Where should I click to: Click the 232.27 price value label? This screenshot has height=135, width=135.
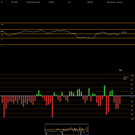coord(126,77)
